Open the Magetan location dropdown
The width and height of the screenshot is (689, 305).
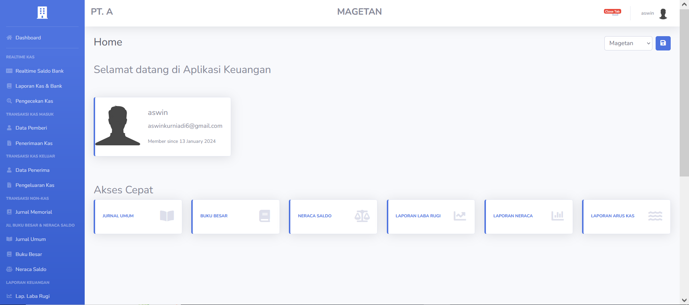[x=628, y=43]
